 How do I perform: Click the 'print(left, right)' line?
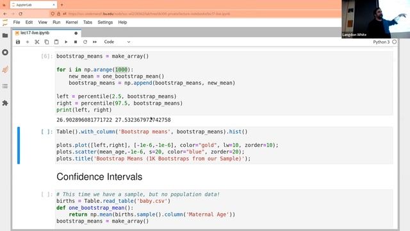[84, 110]
